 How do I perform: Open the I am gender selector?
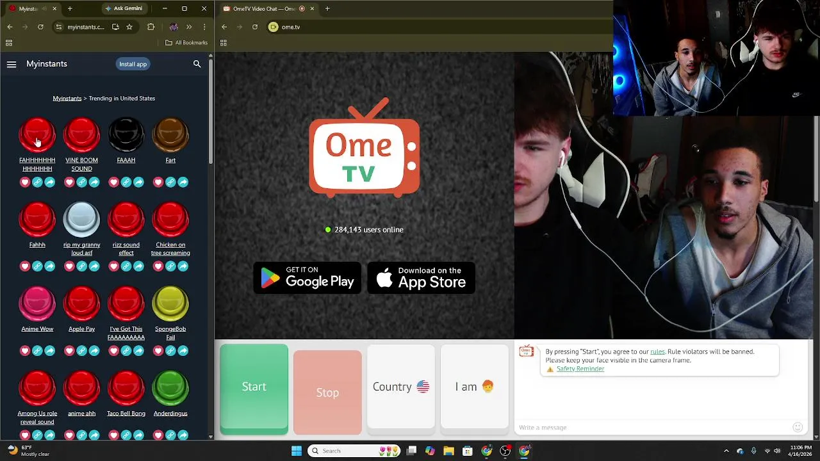coord(475,387)
